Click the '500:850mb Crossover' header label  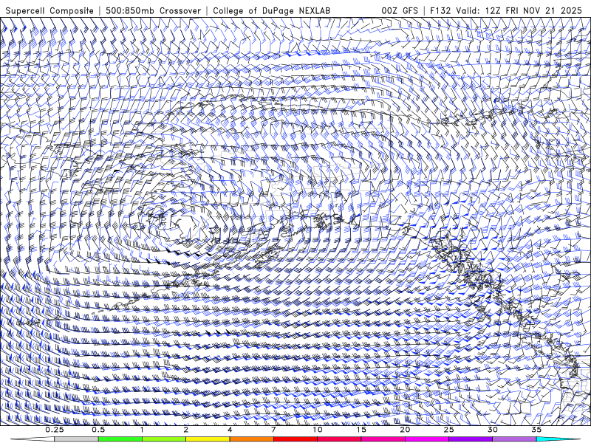[x=153, y=10]
